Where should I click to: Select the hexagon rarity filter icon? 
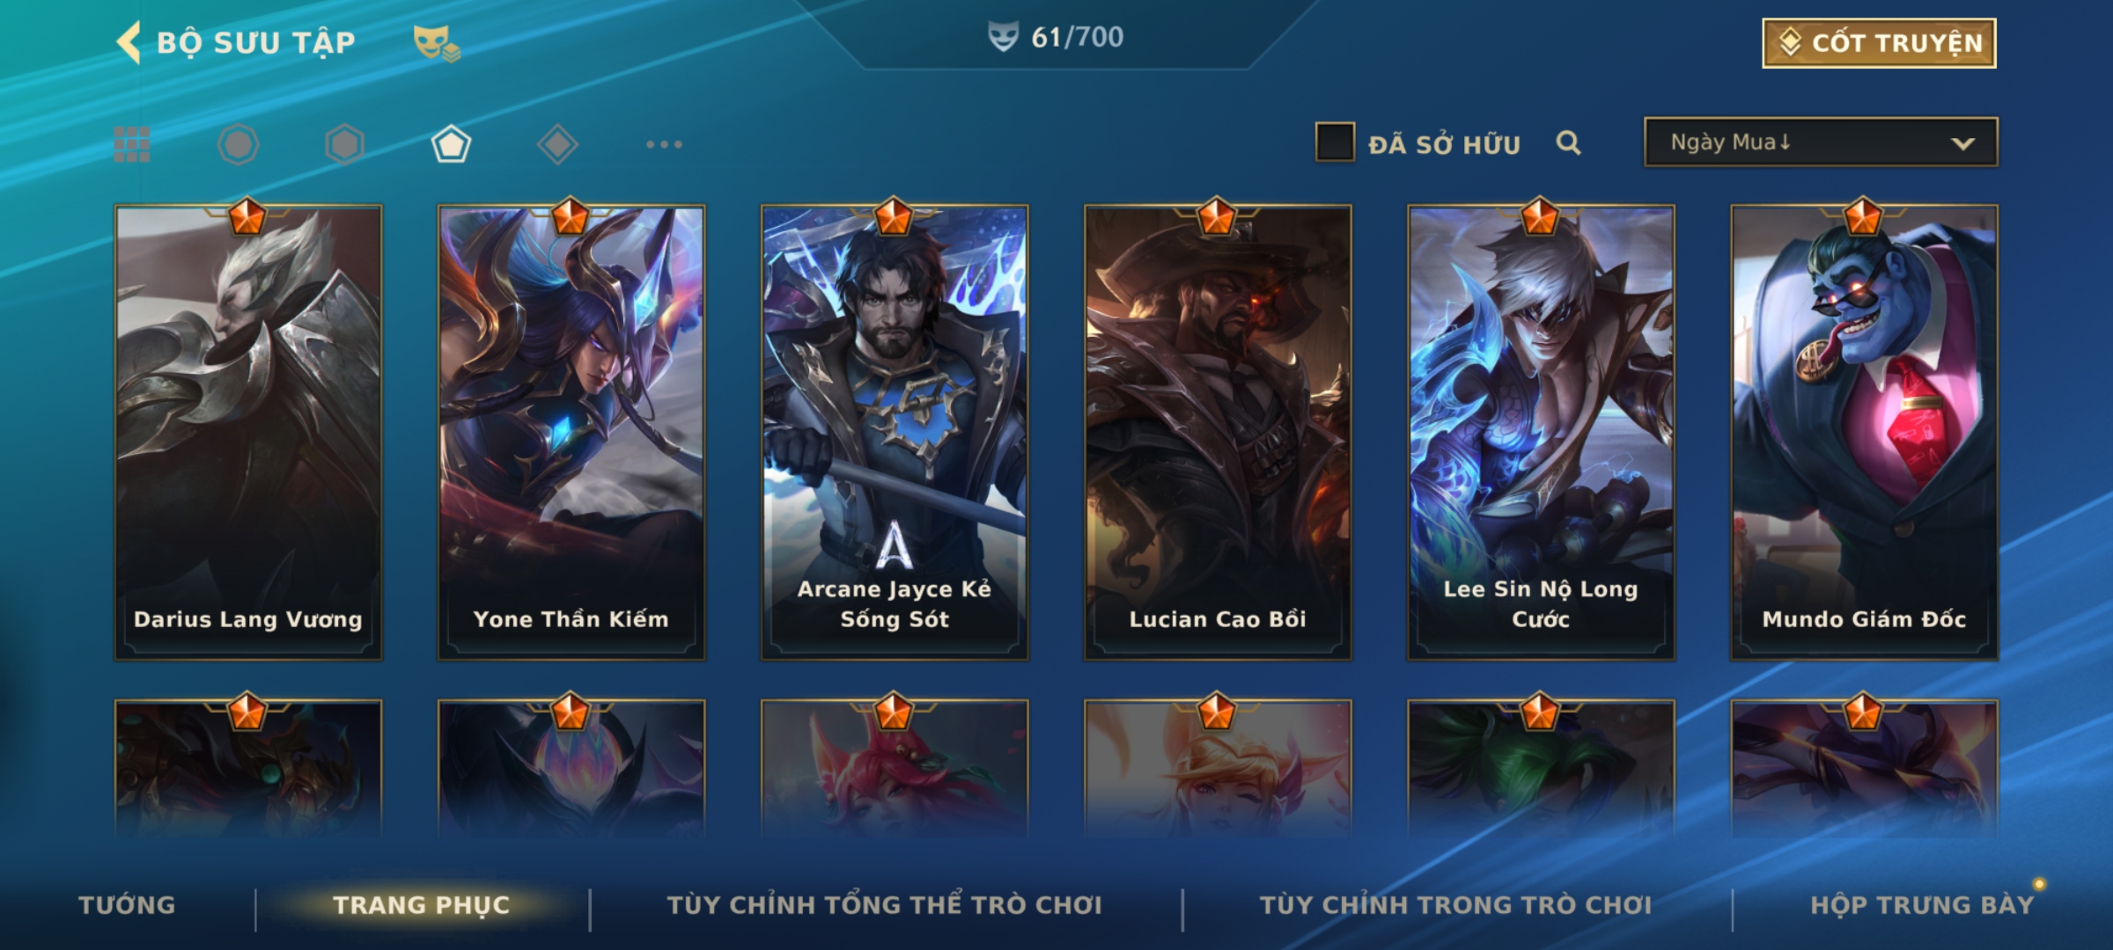click(344, 144)
